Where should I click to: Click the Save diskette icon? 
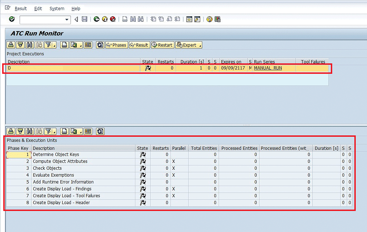84,19
